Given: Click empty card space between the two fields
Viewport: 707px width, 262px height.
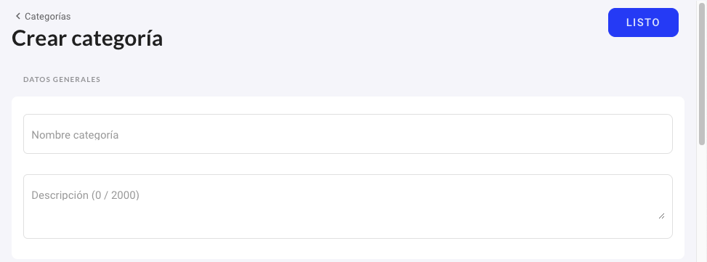Looking at the screenshot, I should pyautogui.click(x=347, y=164).
